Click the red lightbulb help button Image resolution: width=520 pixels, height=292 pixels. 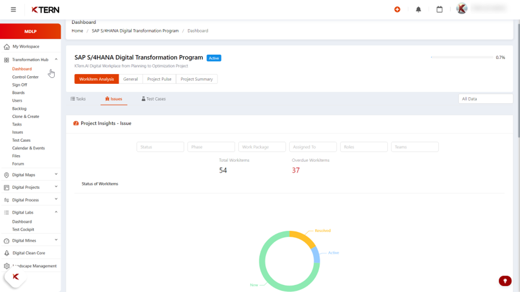pyautogui.click(x=505, y=281)
